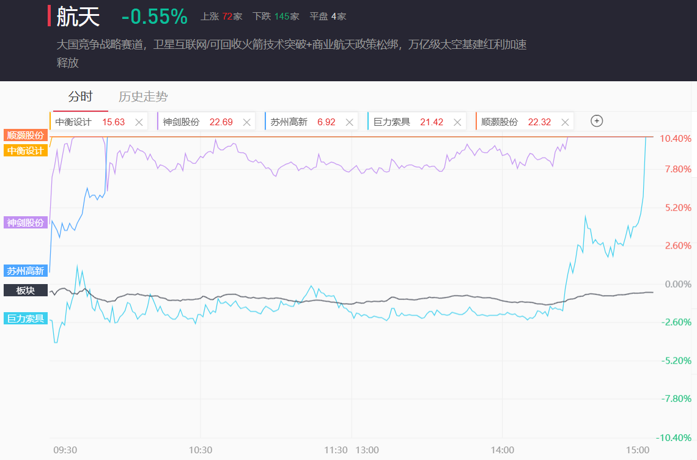Toggle the orange 顺灏股份 line label
The width and height of the screenshot is (697, 460).
(x=25, y=135)
